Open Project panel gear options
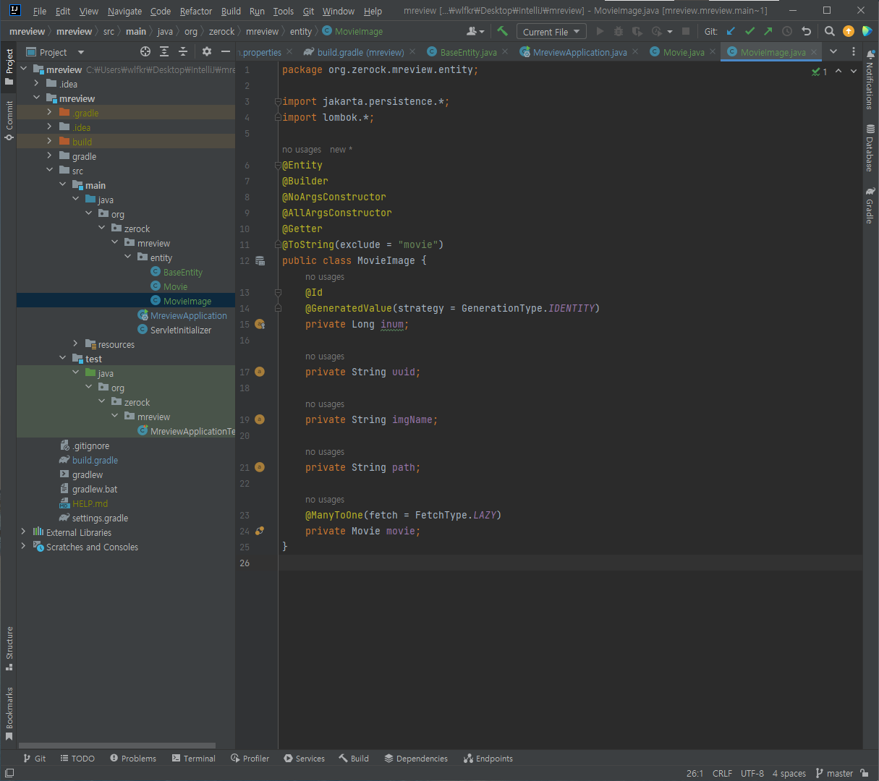This screenshot has height=781, width=879. tap(207, 51)
